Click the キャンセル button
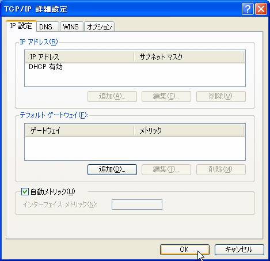 point(239,249)
